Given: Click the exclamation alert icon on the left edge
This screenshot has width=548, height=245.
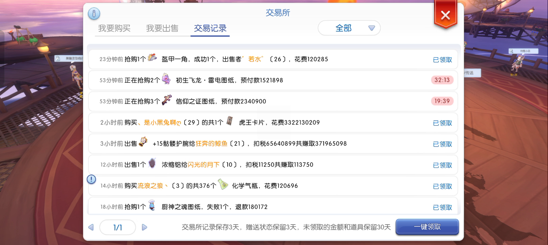Looking at the screenshot, I should coord(91,179).
